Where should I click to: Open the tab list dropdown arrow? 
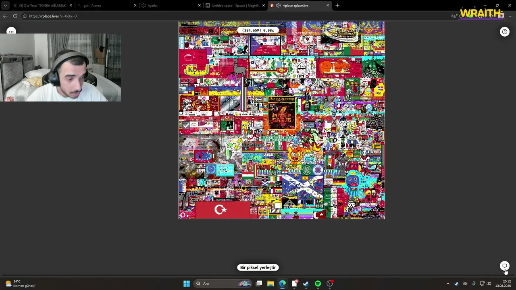[x=5, y=6]
